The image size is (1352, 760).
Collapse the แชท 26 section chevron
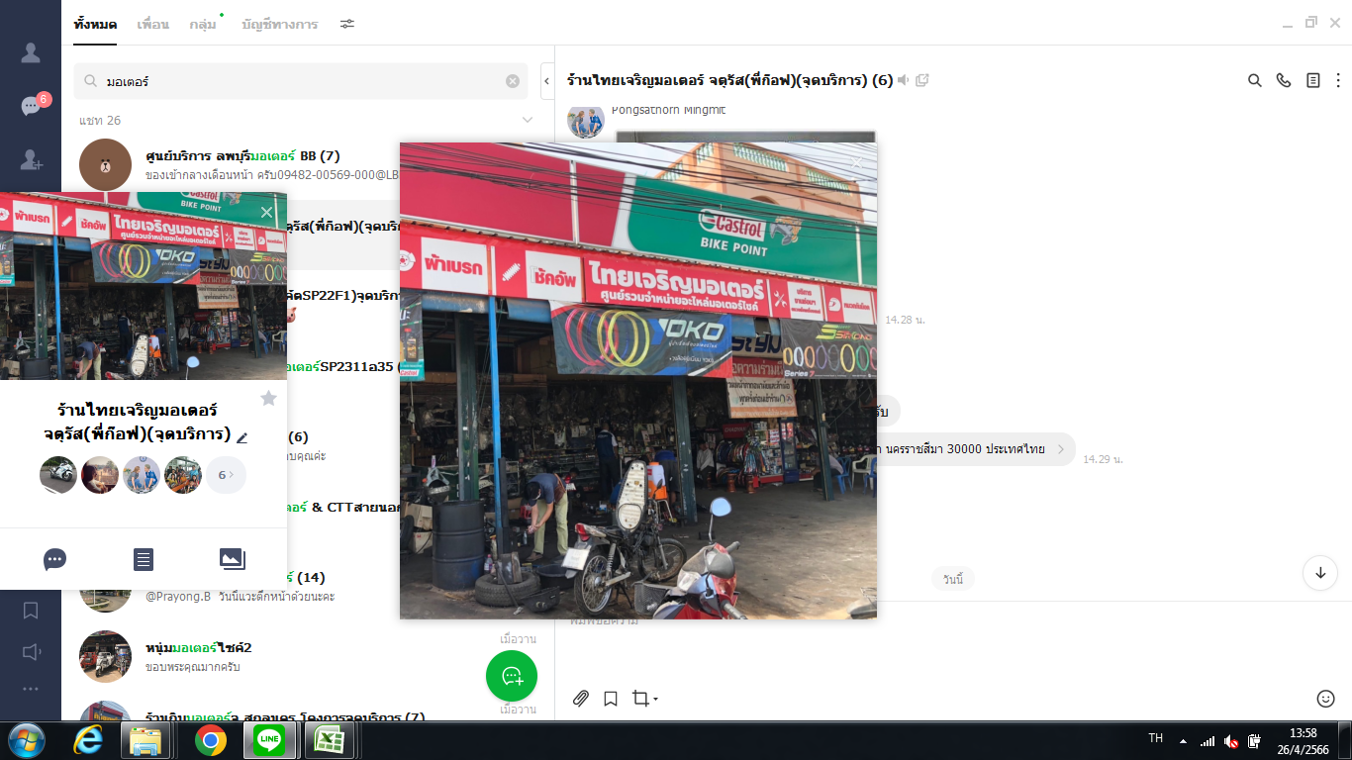pyautogui.click(x=527, y=120)
